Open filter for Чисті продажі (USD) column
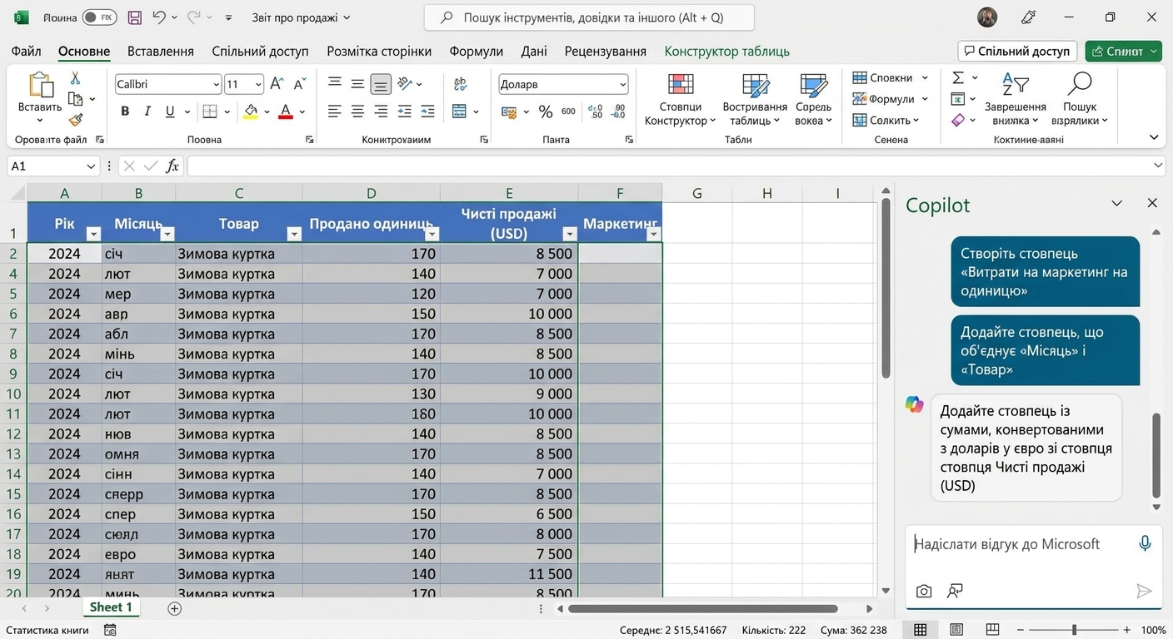 [x=569, y=234]
